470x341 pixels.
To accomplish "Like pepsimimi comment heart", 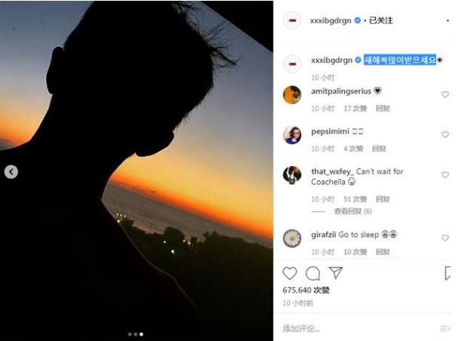I will [x=445, y=135].
